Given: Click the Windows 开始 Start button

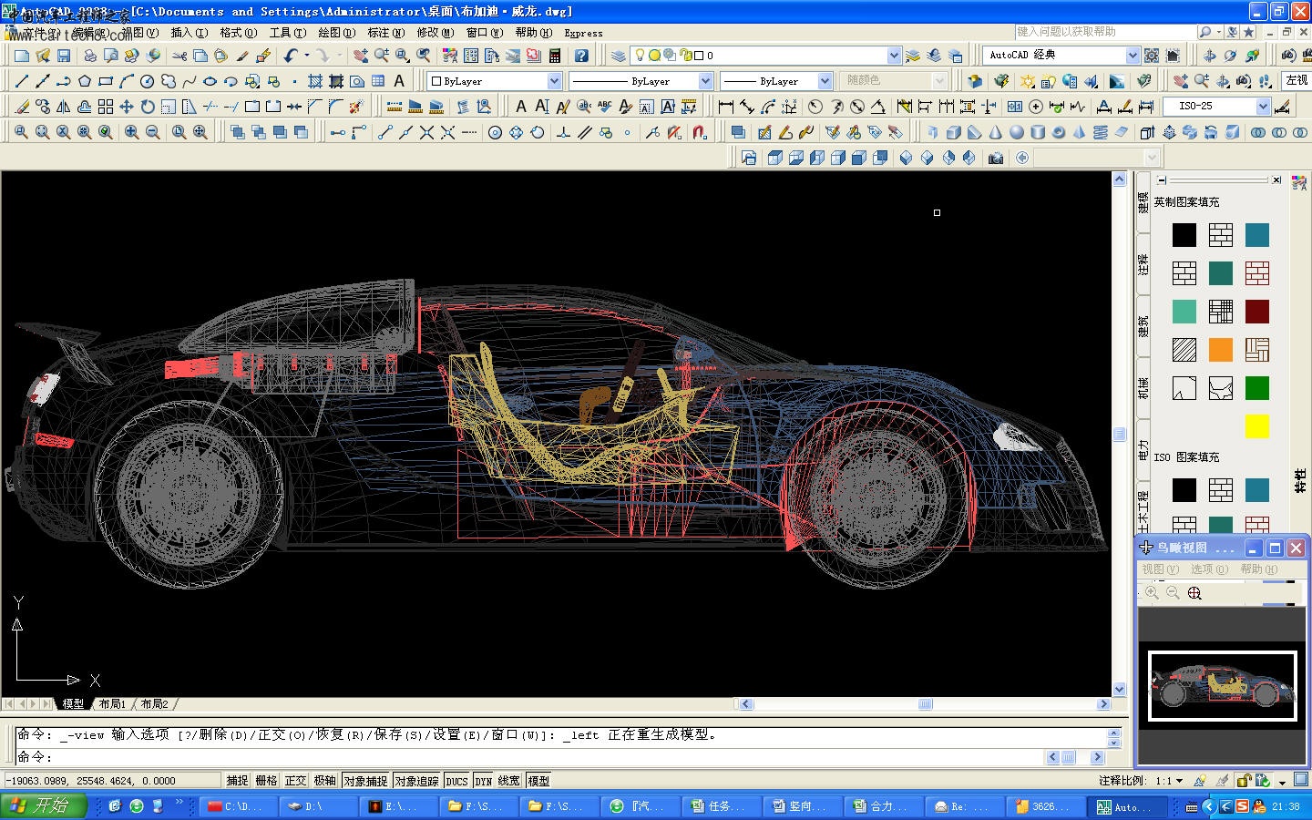Looking at the screenshot, I should tap(44, 805).
